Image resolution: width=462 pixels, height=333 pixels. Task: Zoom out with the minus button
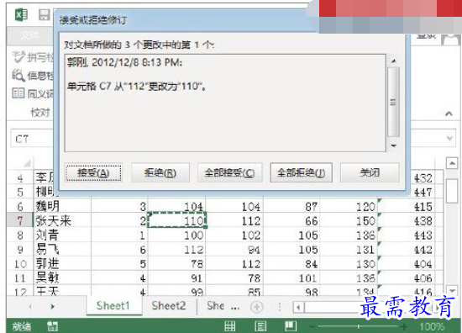pyautogui.click(x=312, y=326)
